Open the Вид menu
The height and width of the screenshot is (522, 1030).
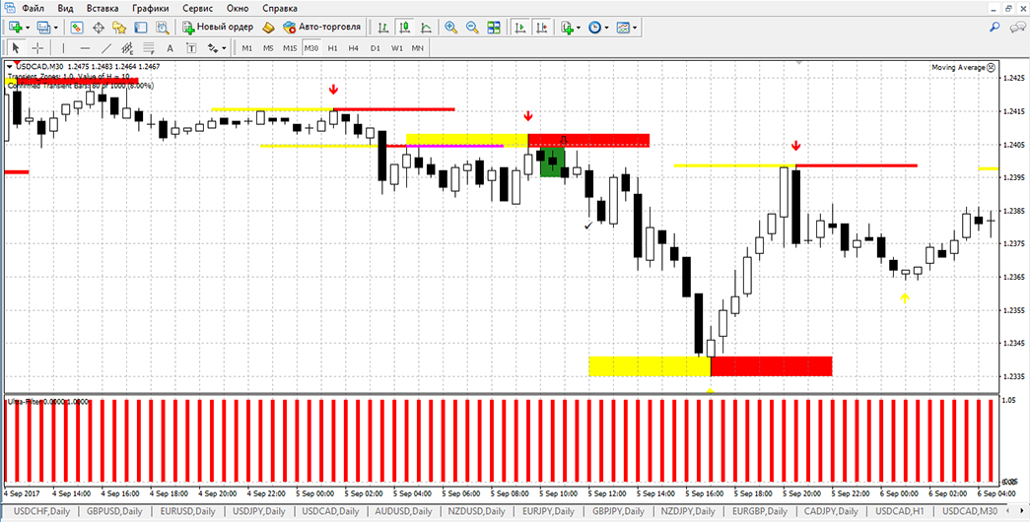pos(66,9)
